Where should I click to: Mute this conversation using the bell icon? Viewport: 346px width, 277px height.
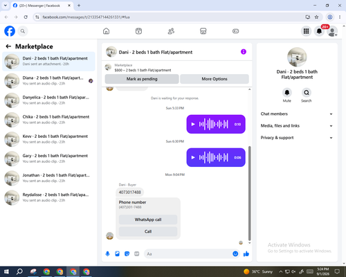287,93
